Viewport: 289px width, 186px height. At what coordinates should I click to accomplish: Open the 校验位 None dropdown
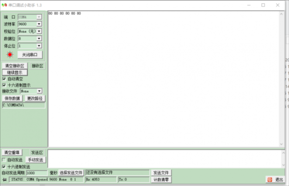(39, 31)
